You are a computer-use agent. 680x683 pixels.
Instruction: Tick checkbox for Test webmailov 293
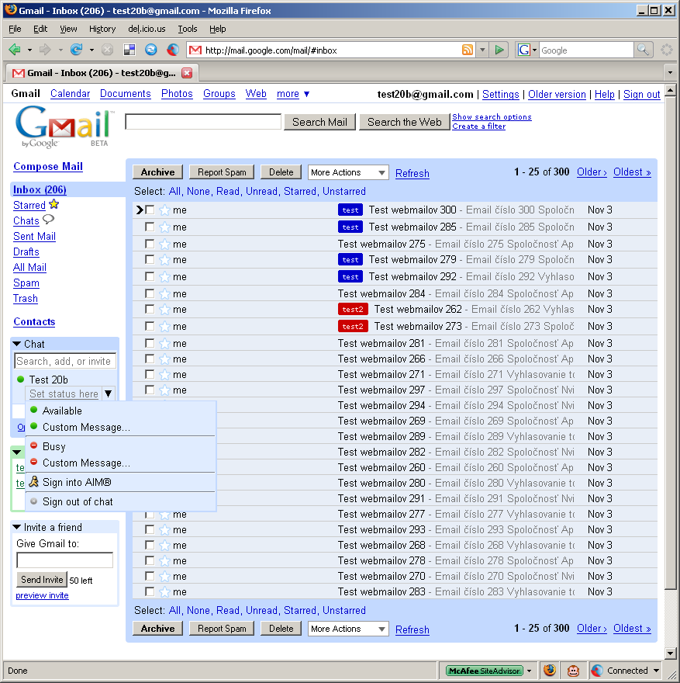[x=150, y=529]
